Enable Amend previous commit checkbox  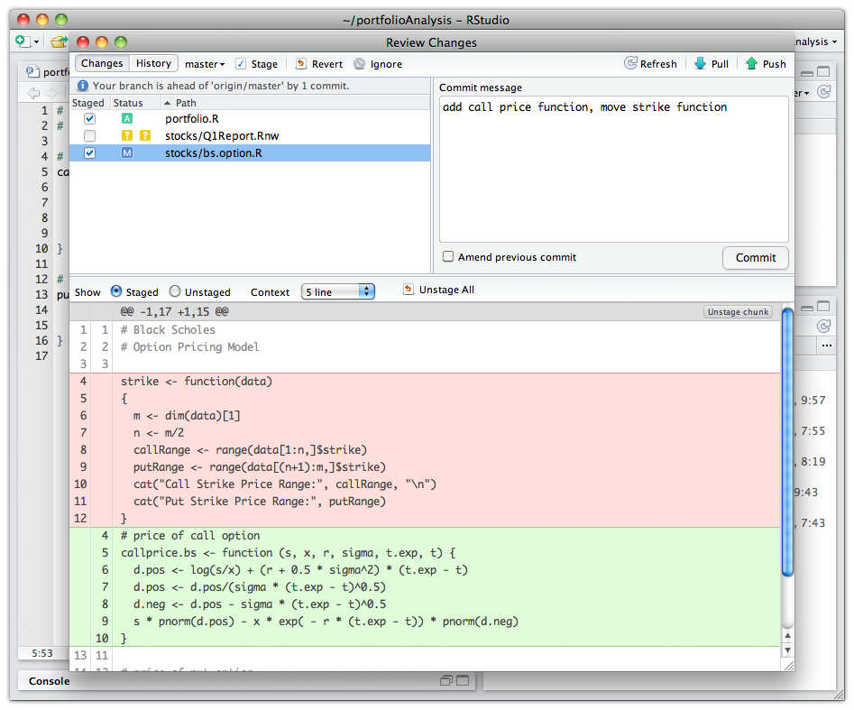click(x=448, y=257)
